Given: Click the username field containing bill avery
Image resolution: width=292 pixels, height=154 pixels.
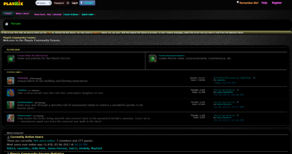Looking at the screenshot, I should 43,3.
